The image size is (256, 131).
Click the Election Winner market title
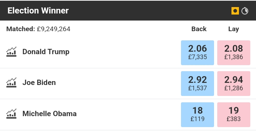click(38, 11)
